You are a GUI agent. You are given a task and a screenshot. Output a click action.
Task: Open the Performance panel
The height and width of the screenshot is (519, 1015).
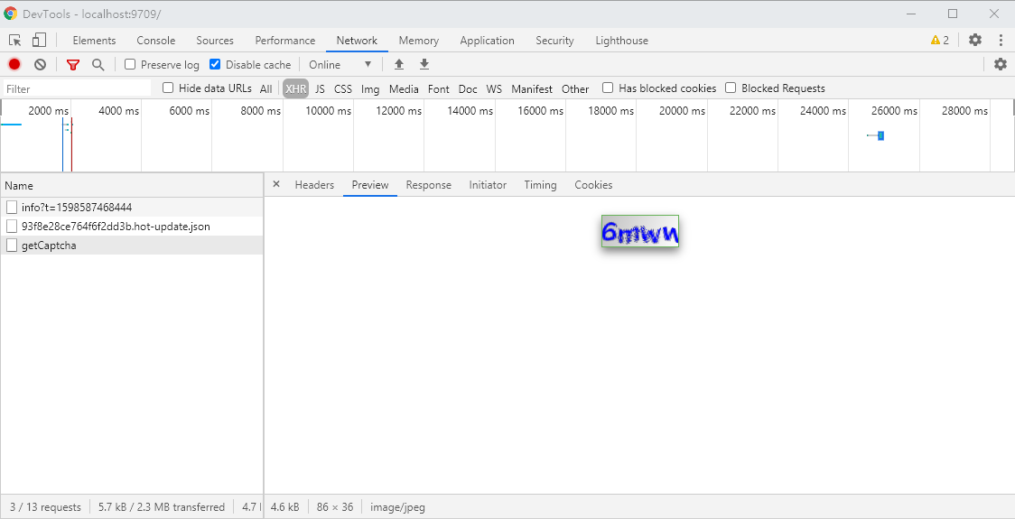pos(284,40)
